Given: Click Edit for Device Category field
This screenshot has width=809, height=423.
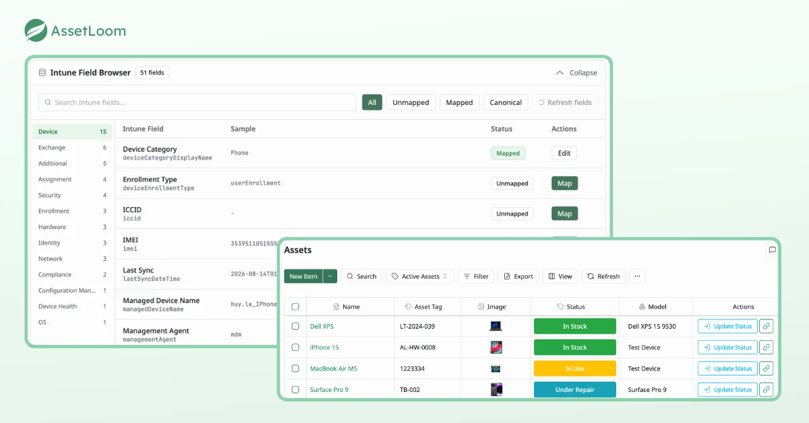Looking at the screenshot, I should tap(564, 153).
